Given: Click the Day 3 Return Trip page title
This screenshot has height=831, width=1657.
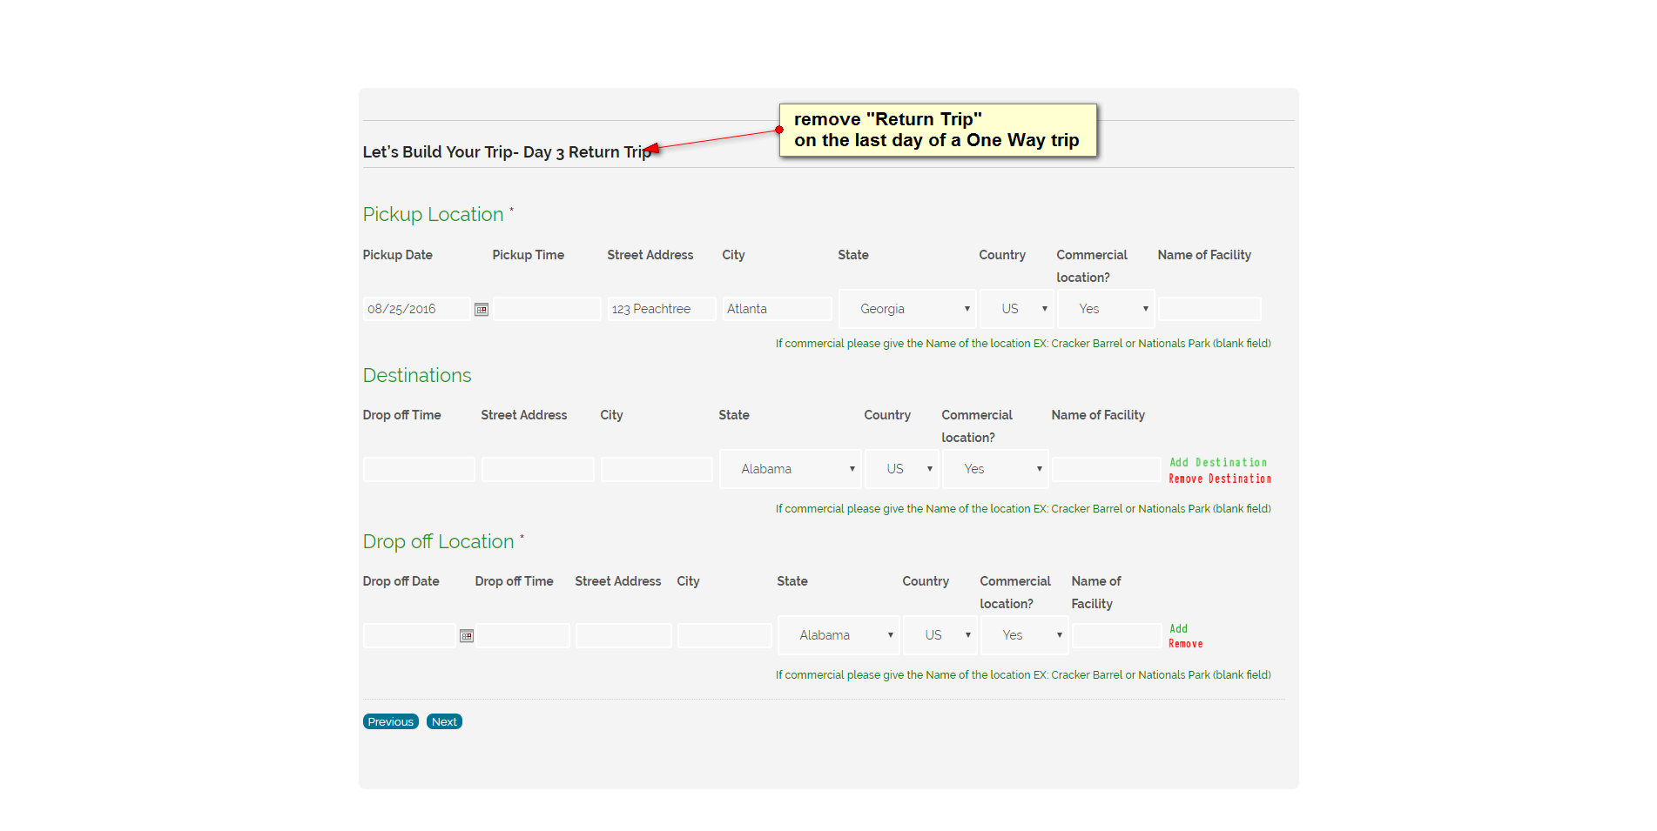Looking at the screenshot, I should tap(507, 152).
